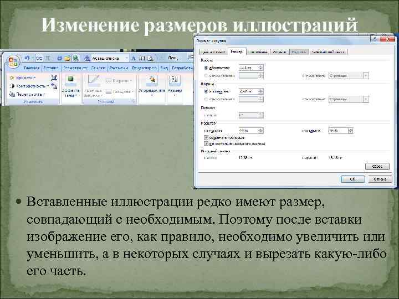Switch to the Главная ribbon tab
This screenshot has height=299, width=399.
(32, 68)
